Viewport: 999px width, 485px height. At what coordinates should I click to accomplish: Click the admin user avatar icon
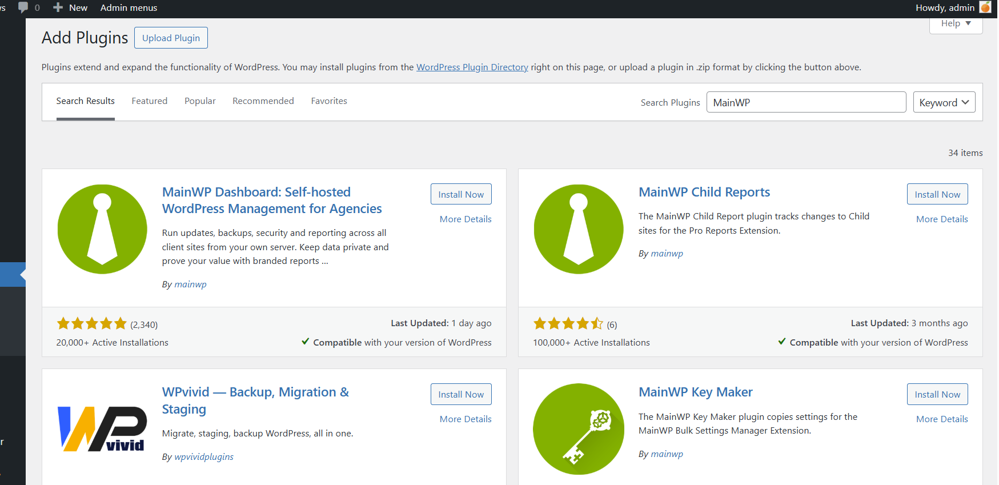(x=985, y=7)
